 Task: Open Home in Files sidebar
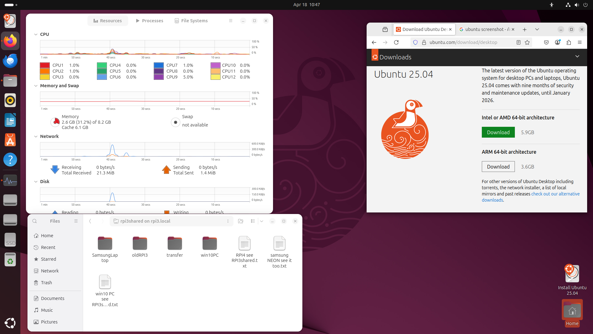click(x=56, y=236)
